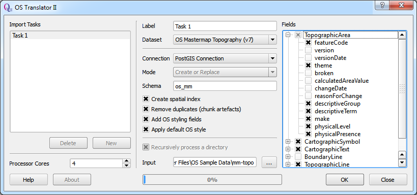Click the Fields scrollbar thumb
Screen dimensions: 417x195
click(402, 88)
